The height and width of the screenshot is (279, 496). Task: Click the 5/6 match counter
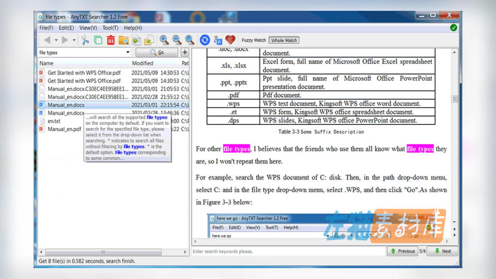coord(422,251)
